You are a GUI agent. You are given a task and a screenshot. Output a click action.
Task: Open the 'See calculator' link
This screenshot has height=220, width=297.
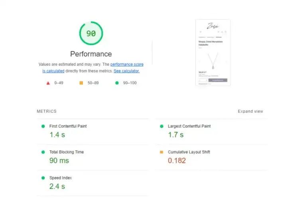pos(126,71)
